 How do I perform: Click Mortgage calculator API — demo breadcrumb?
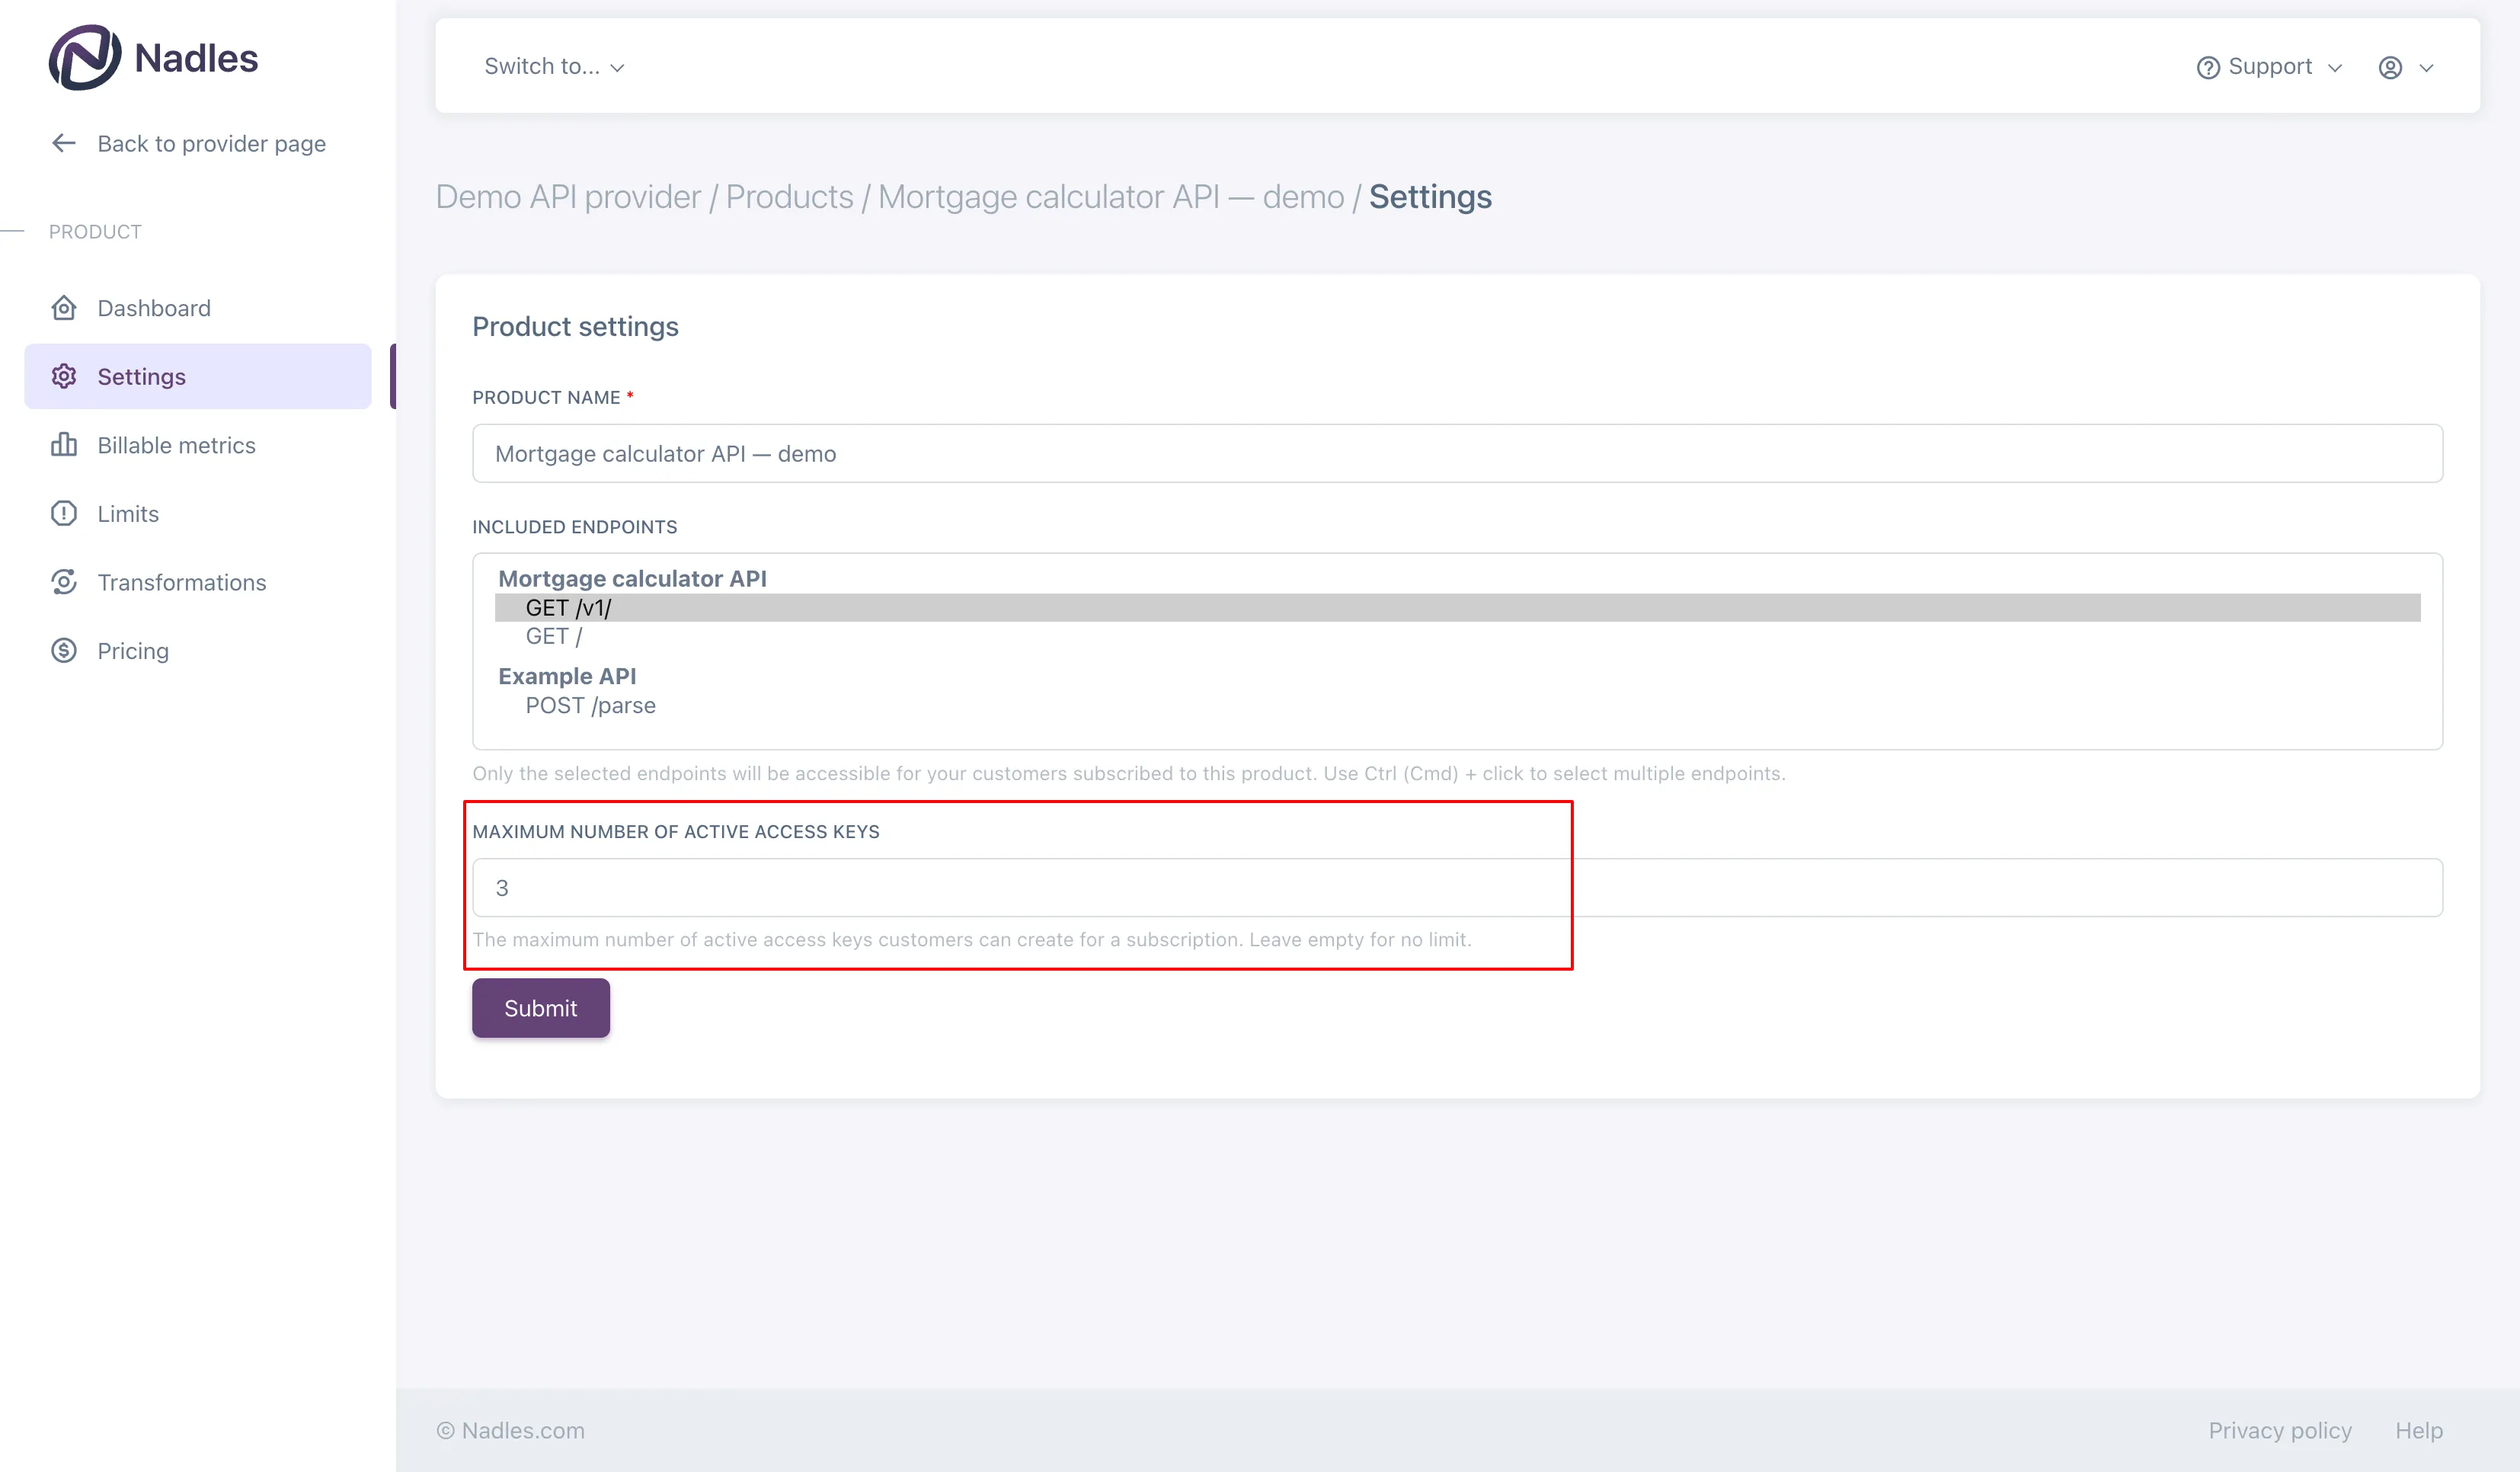[1111, 197]
